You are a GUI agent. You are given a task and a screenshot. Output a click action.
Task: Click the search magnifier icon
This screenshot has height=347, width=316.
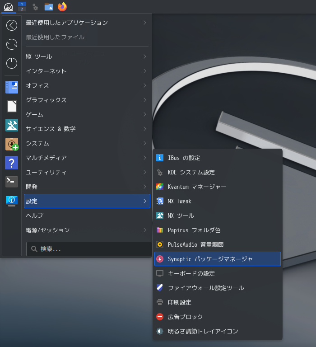[x=34, y=249]
